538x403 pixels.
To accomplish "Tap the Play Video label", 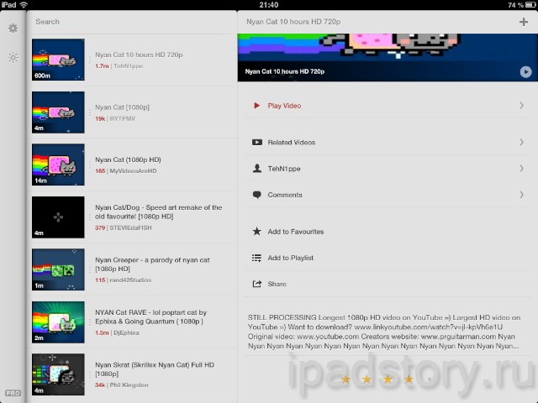I will 284,106.
